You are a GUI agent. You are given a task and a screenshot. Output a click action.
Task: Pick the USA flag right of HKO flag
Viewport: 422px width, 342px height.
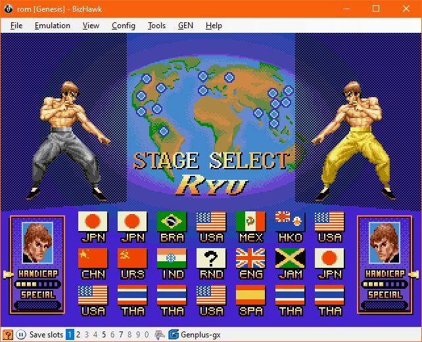click(329, 222)
